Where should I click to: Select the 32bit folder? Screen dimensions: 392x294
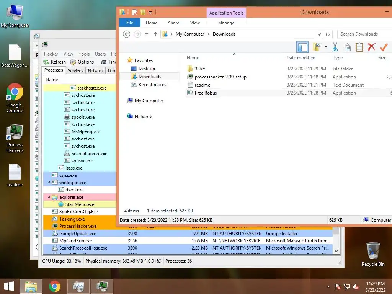[x=200, y=69]
